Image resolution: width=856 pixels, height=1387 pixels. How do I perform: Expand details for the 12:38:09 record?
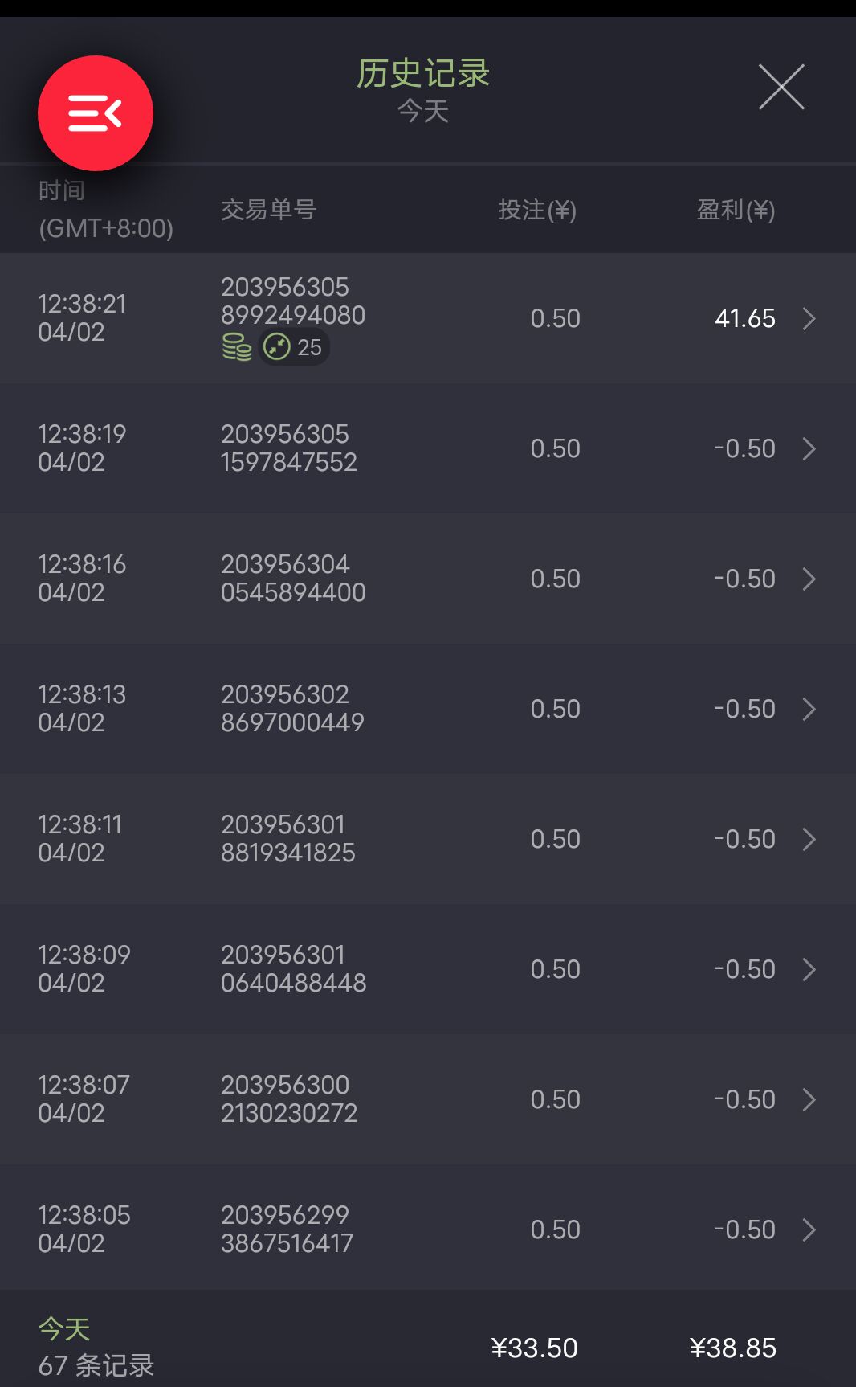(x=809, y=970)
